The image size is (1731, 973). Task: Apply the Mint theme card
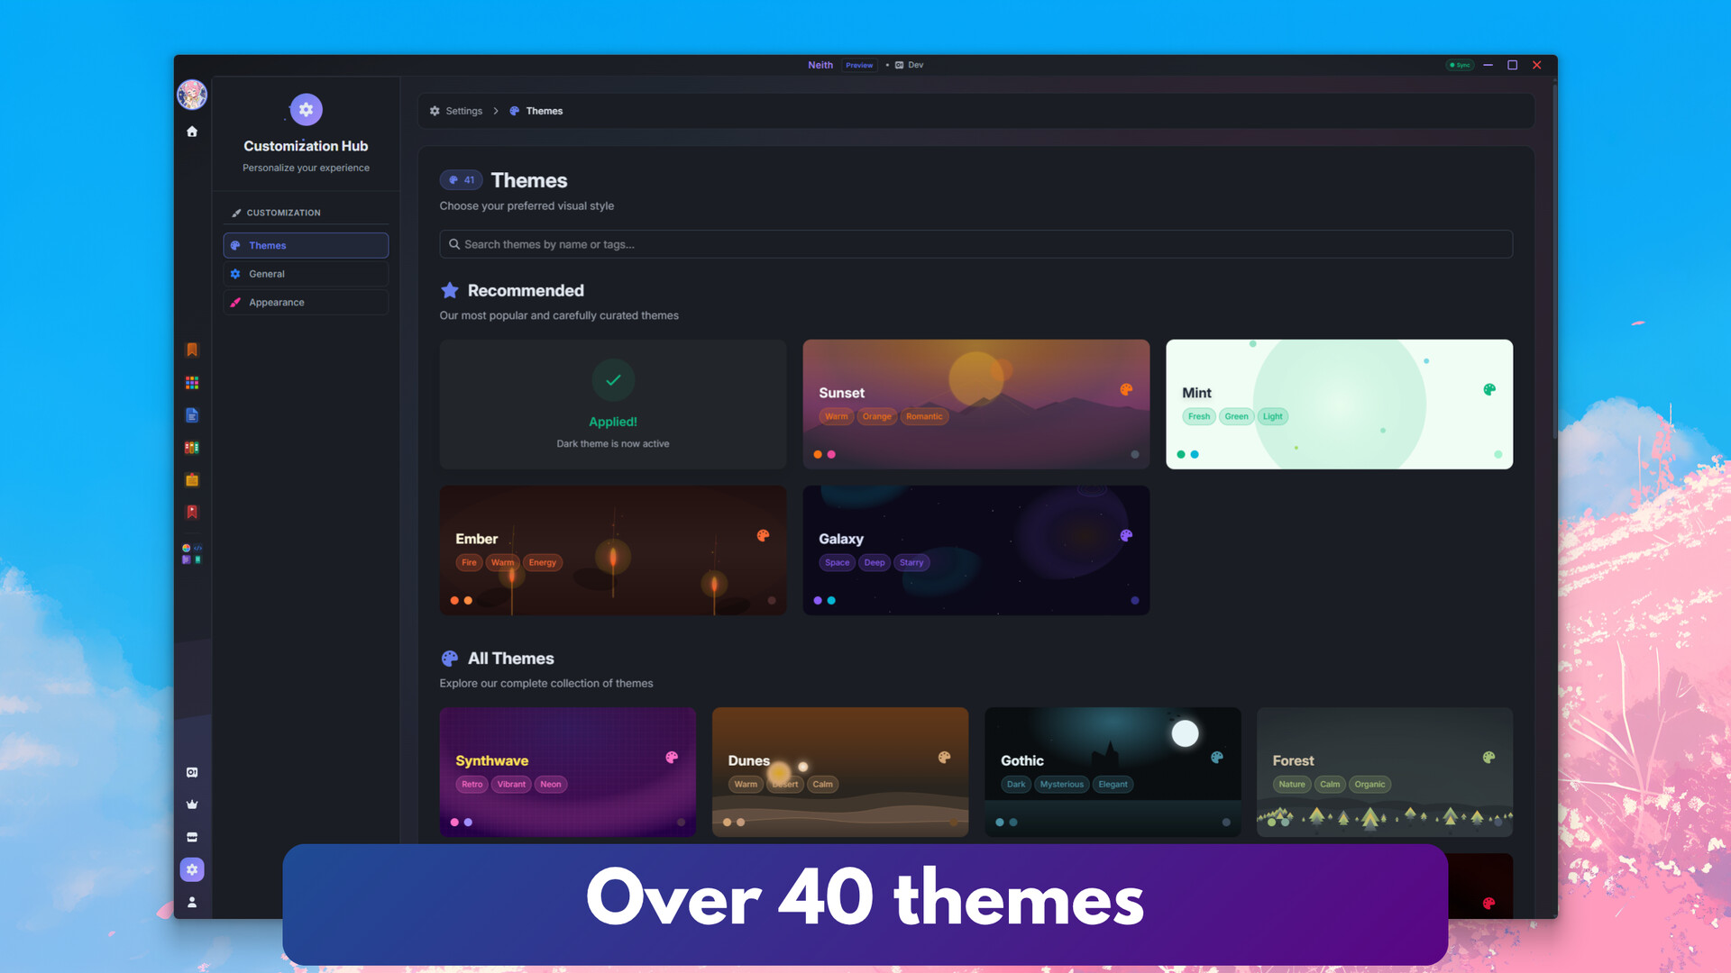coord(1339,404)
